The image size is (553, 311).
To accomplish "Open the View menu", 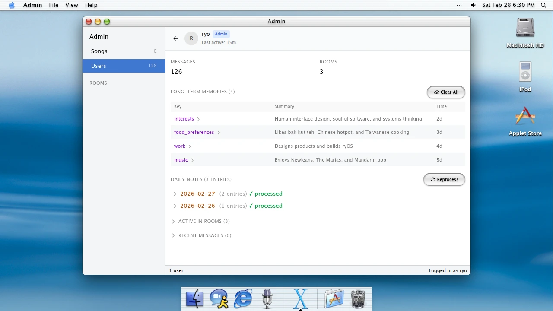I will pos(72,5).
